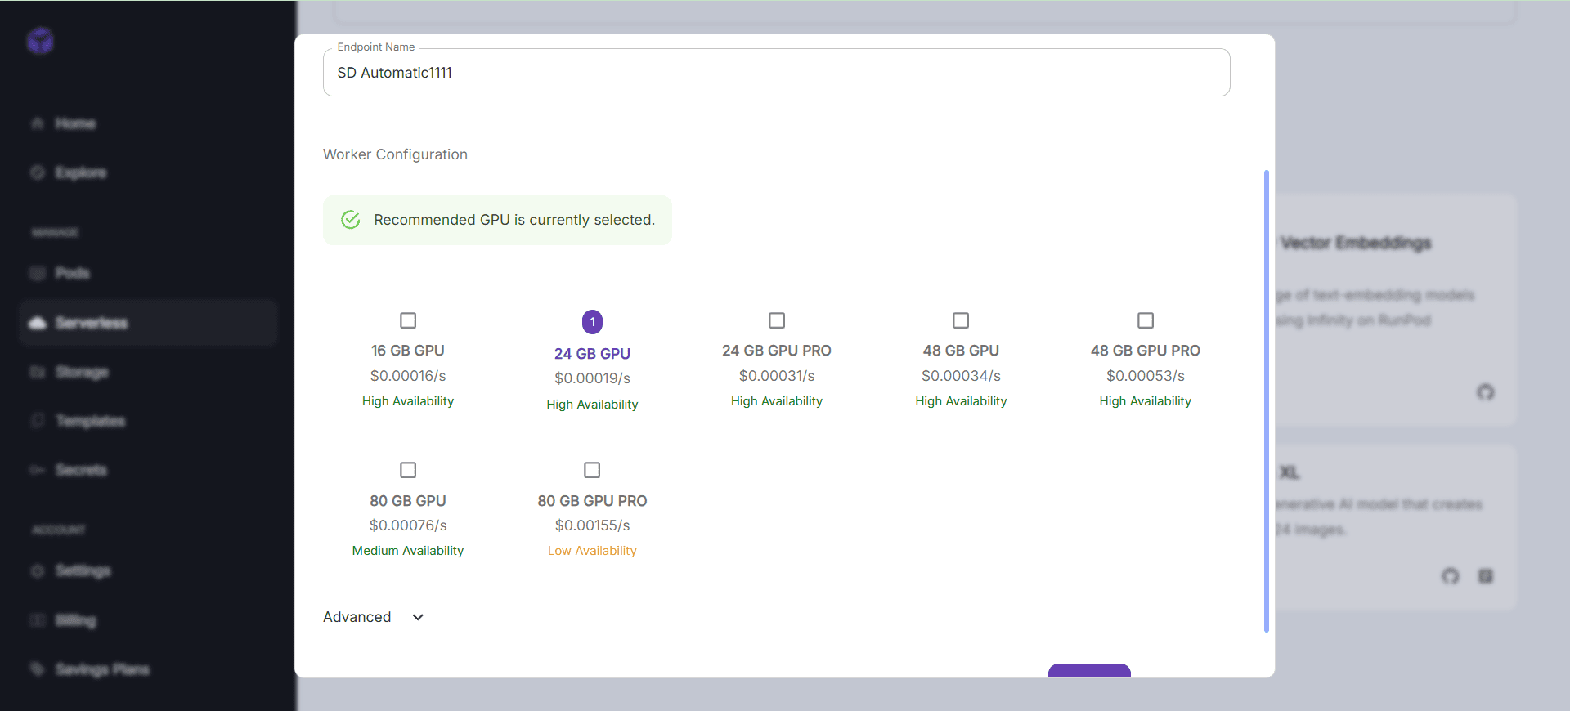Open Serverless in the sidebar

pyautogui.click(x=148, y=323)
